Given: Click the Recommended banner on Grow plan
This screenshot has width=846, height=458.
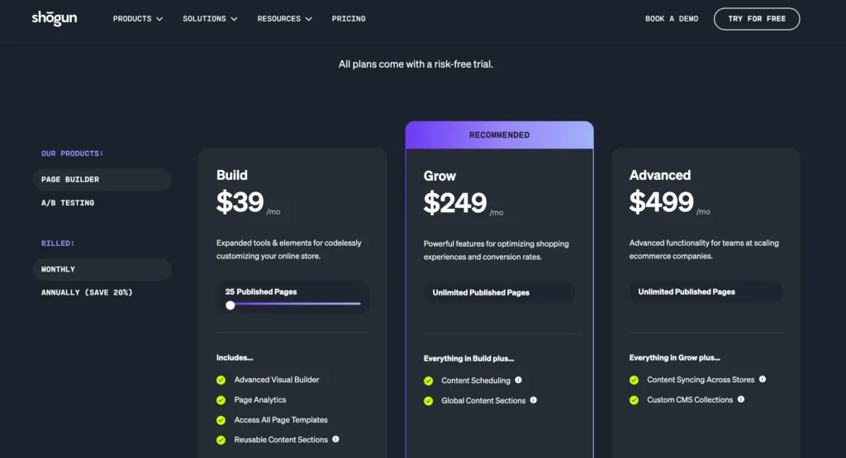Looking at the screenshot, I should click(500, 135).
